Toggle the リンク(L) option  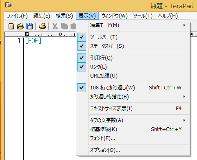click(x=133, y=67)
